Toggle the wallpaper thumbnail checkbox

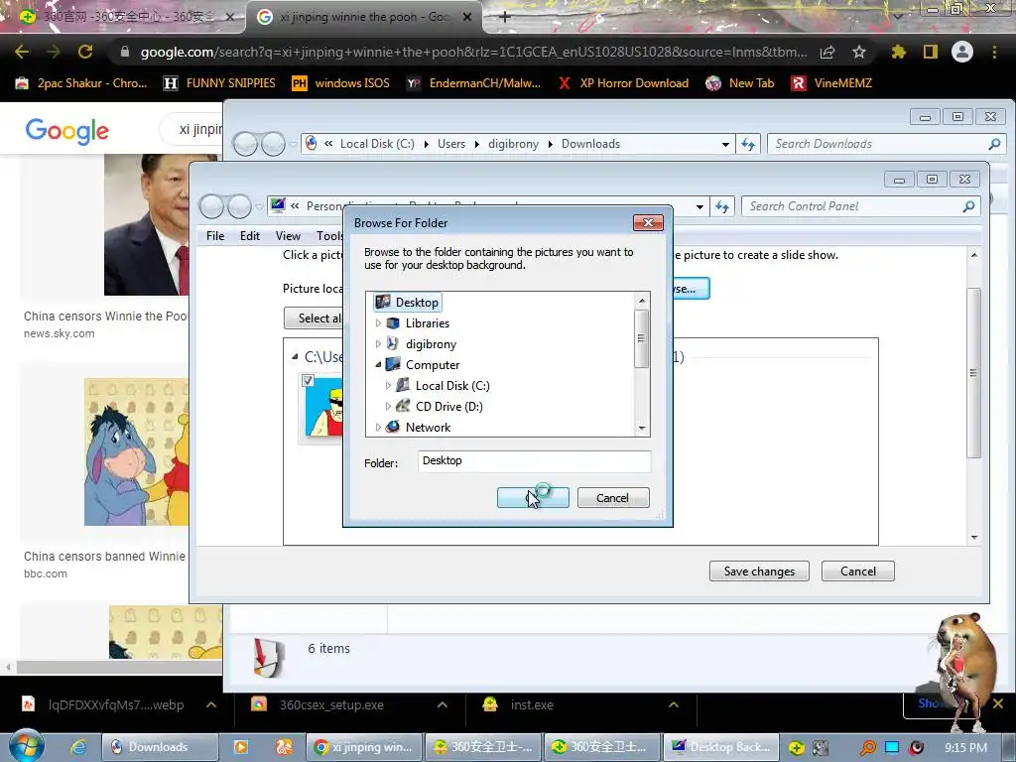coord(309,380)
